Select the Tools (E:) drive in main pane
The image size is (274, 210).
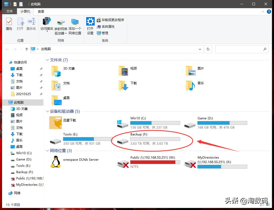pyautogui.click(x=81, y=139)
